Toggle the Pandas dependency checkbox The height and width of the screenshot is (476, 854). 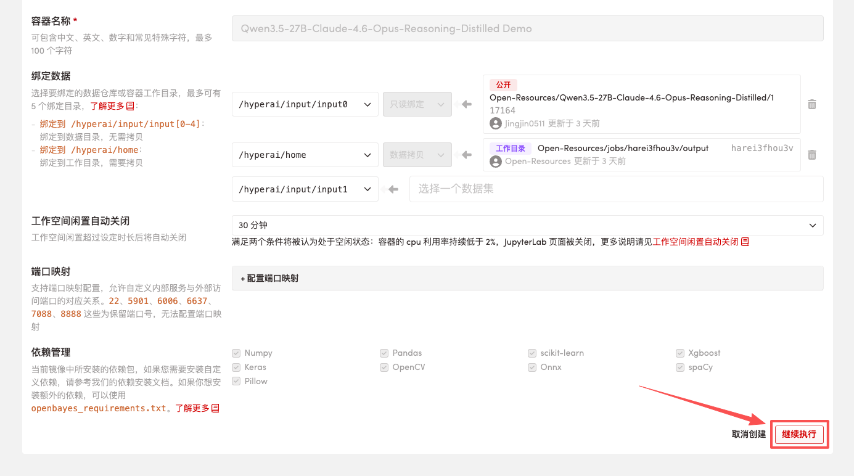[x=384, y=353]
